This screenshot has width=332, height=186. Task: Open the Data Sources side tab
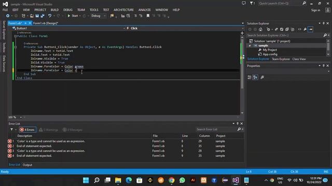pyautogui.click(x=4, y=63)
